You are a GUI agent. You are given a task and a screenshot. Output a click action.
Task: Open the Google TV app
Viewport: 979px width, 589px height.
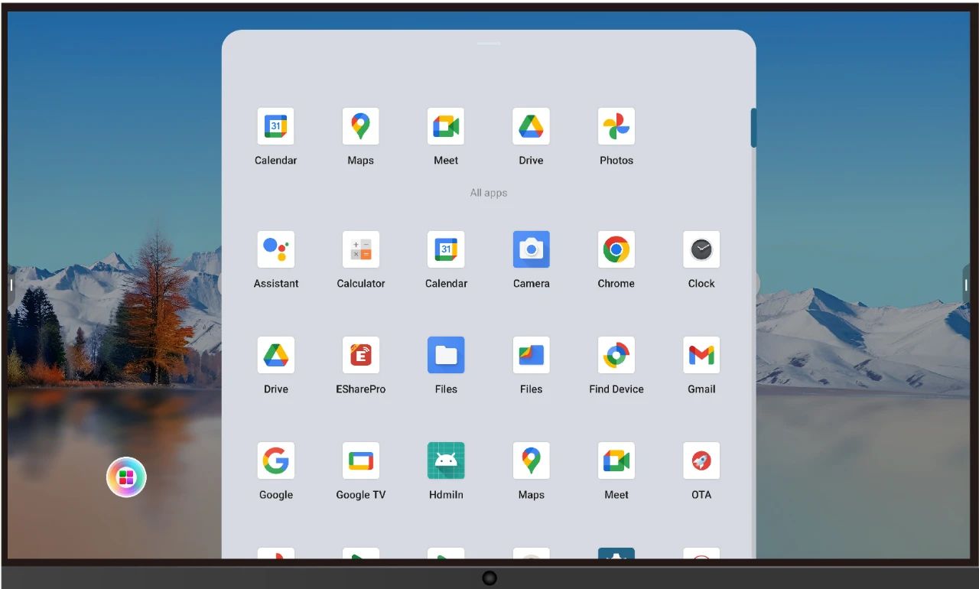coord(360,460)
